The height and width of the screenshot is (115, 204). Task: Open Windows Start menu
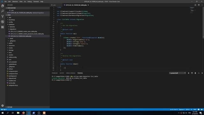pyautogui.click(x=3, y=113)
